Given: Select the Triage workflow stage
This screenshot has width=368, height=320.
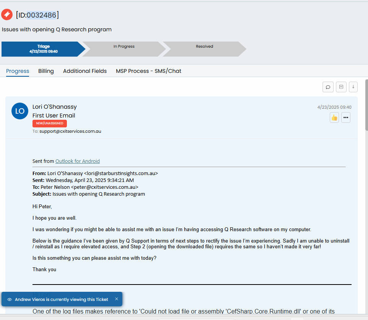Looking at the screenshot, I should coord(44,49).
